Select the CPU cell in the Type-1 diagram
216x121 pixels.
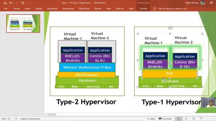click(146, 86)
